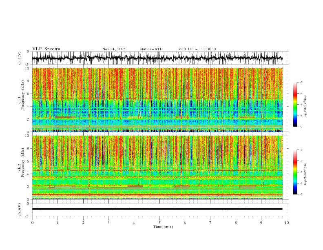Click the ch.2 spectrogram plot
This screenshot has width=323, height=250.
[x=157, y=167]
